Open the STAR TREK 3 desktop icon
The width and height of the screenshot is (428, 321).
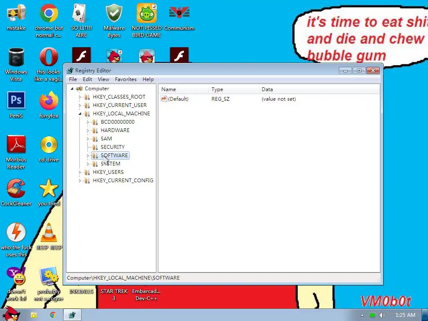click(x=114, y=295)
